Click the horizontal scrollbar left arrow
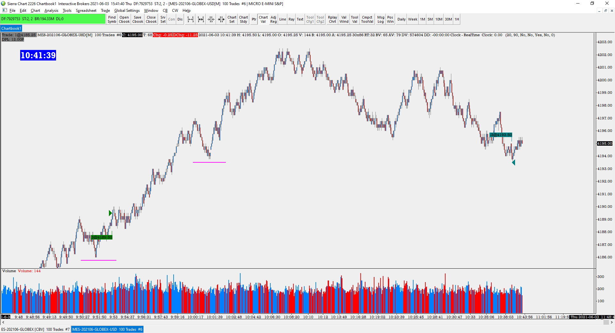Image resolution: width=615 pixels, height=333 pixels. 3,322
